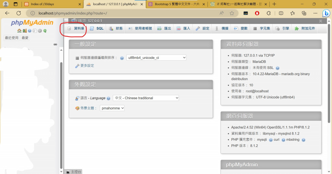Viewport: 332px width, 174px height.
Task: Click the navigation panel vertical scrollbar
Action: click(61, 115)
